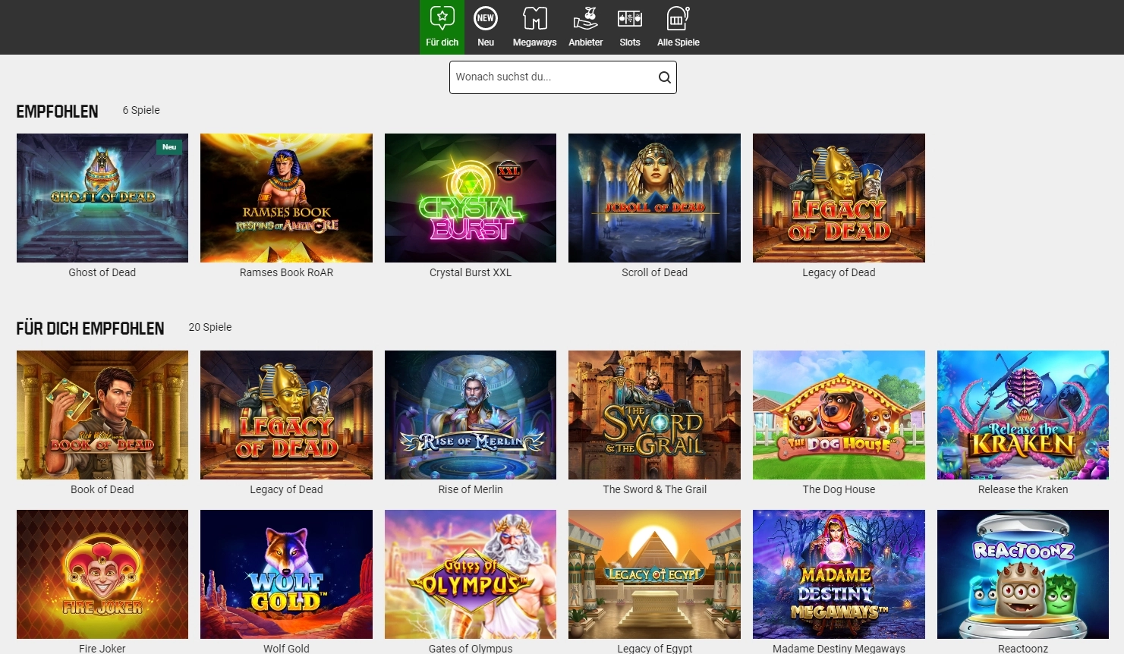1124x654 pixels.
Task: Open the Megaways tab
Action: (534, 27)
